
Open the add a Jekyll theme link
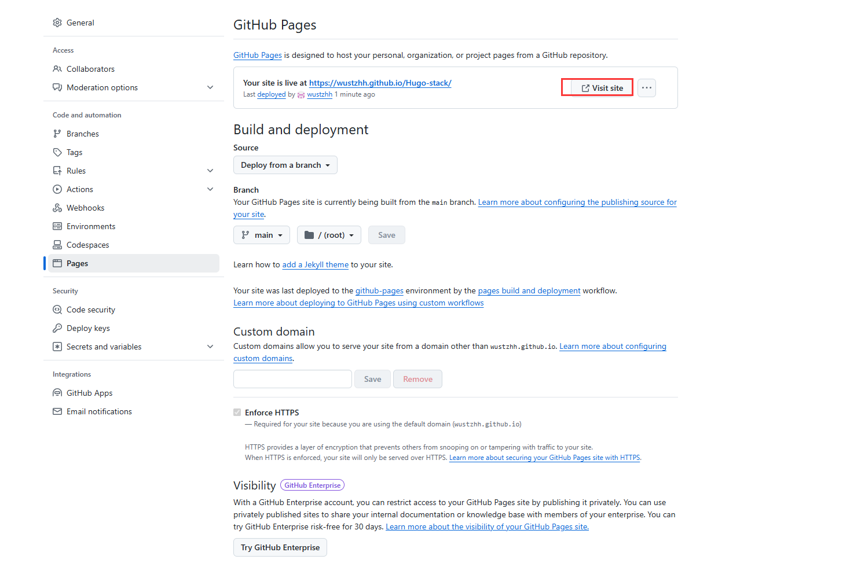315,264
